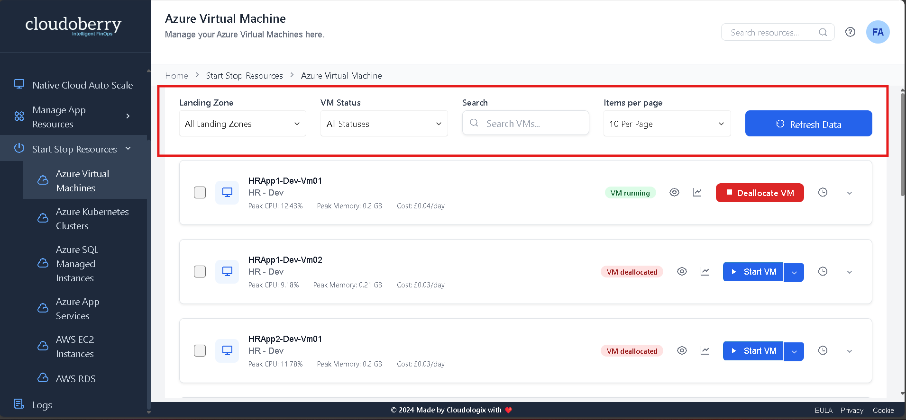The width and height of the screenshot is (906, 420).
Task: Click the cloudoberry logo
Action: click(x=73, y=26)
